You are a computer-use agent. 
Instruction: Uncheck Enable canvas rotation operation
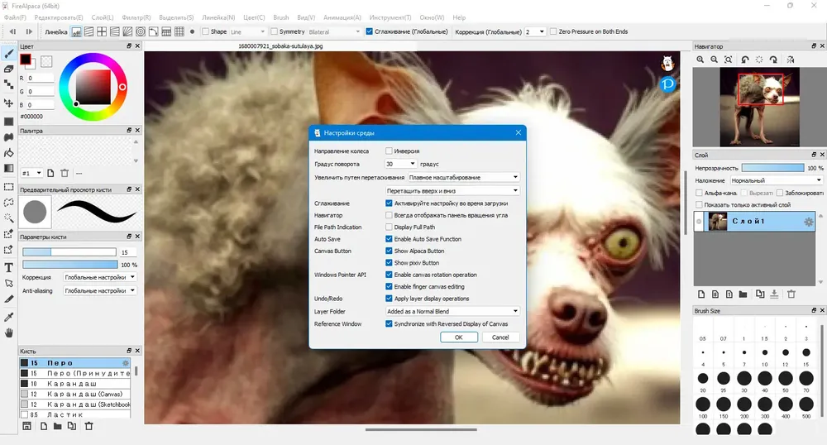pyautogui.click(x=389, y=275)
